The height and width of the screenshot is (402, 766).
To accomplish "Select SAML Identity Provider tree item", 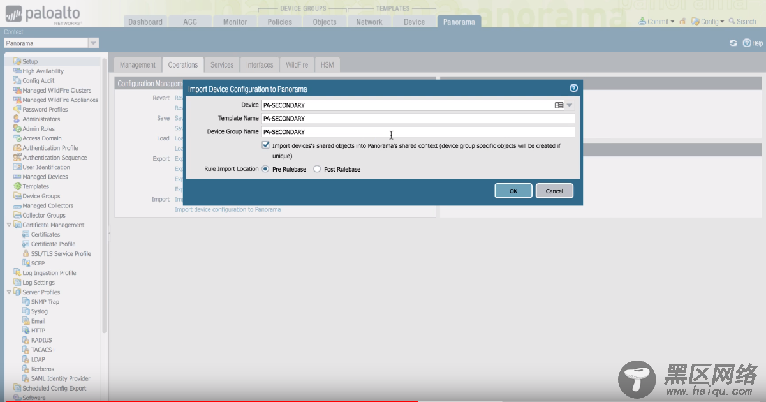I will point(61,378).
